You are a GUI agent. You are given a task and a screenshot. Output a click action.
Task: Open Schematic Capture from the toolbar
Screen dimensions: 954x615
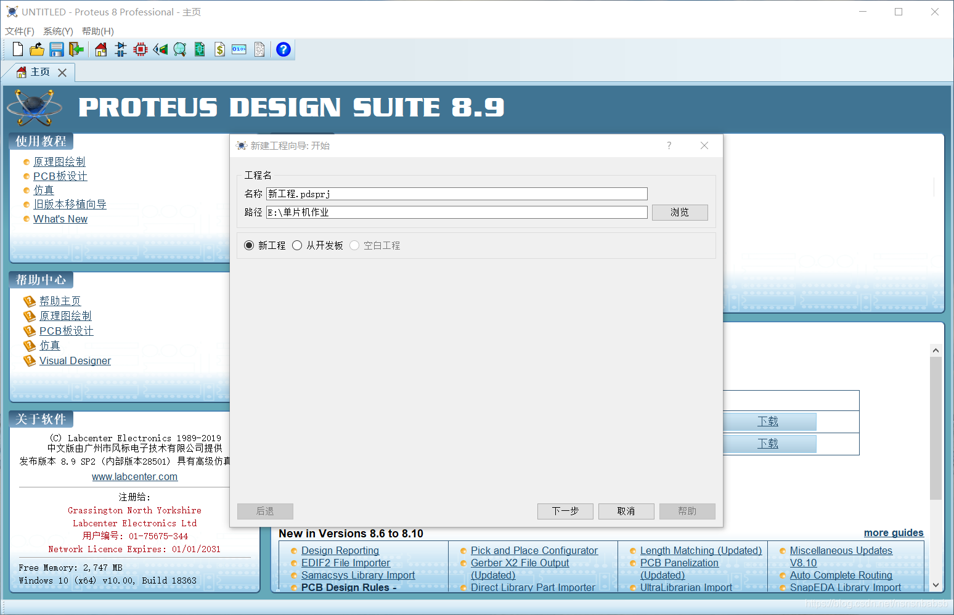pos(121,49)
